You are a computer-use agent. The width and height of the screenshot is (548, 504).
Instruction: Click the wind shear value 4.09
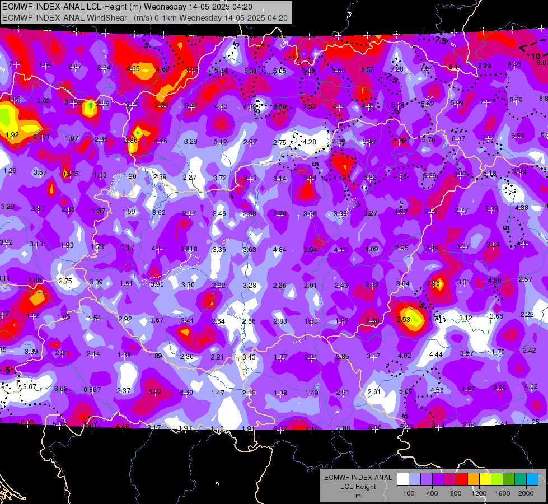[x=372, y=249]
